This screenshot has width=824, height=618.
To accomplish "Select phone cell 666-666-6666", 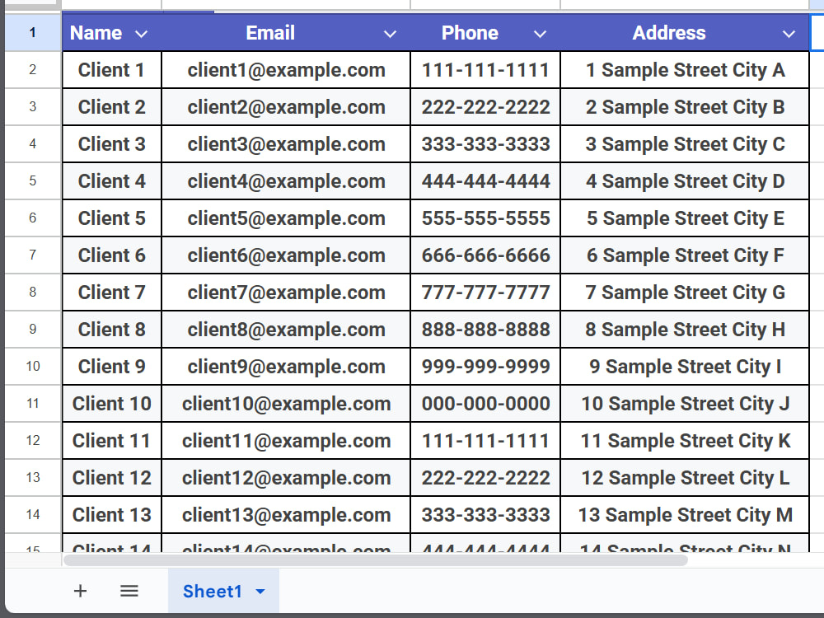I will (x=485, y=255).
